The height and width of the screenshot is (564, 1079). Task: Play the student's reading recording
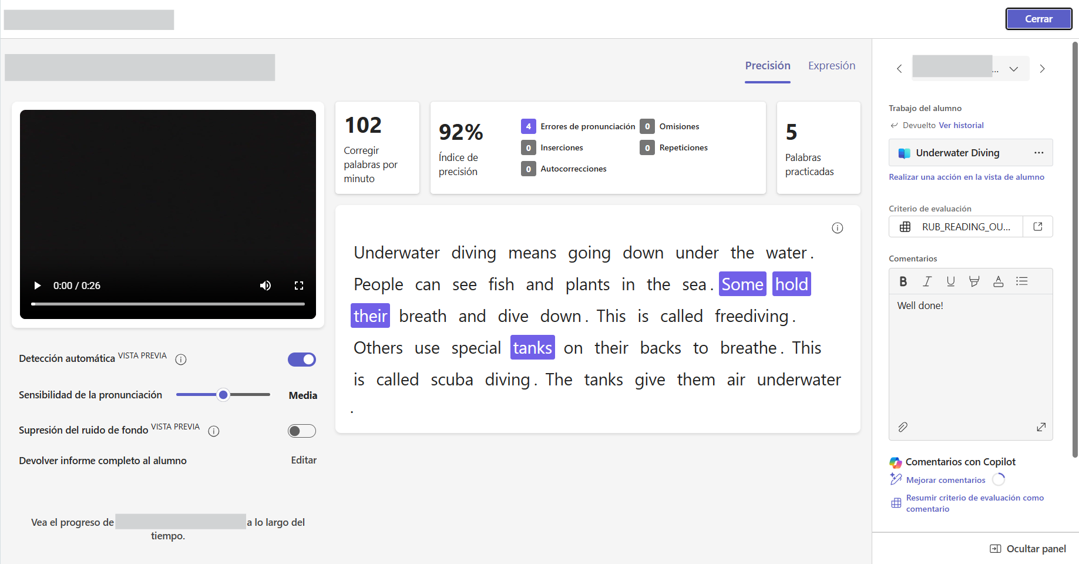tap(38, 286)
